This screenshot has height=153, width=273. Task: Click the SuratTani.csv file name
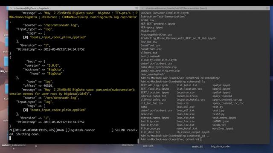pyautogui.click(x=151, y=45)
